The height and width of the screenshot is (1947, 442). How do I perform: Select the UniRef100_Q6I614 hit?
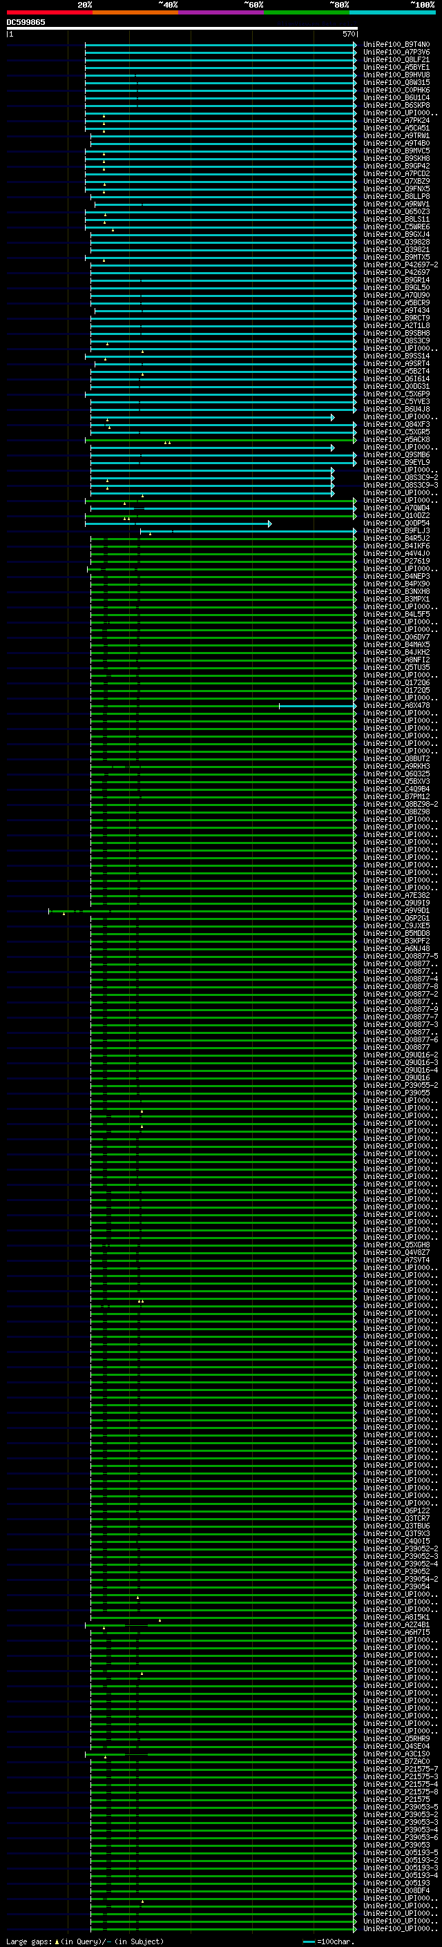point(396,378)
